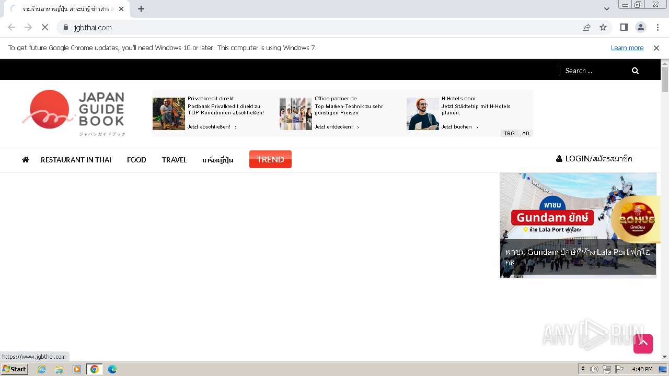Screen dimensions: 669x376
Task: Click the TRG ad label
Action: tap(509, 133)
